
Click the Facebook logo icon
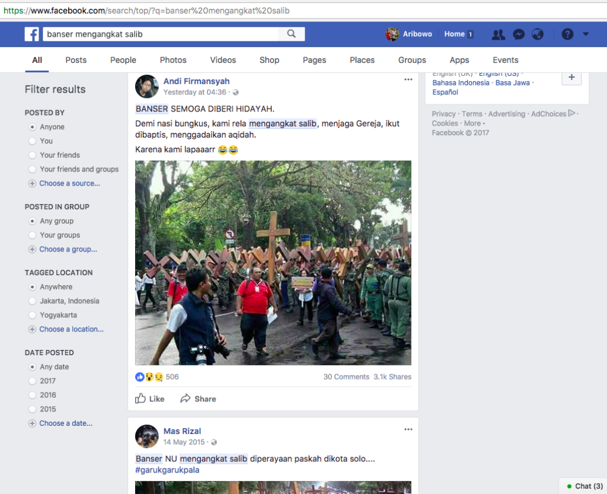coord(31,34)
